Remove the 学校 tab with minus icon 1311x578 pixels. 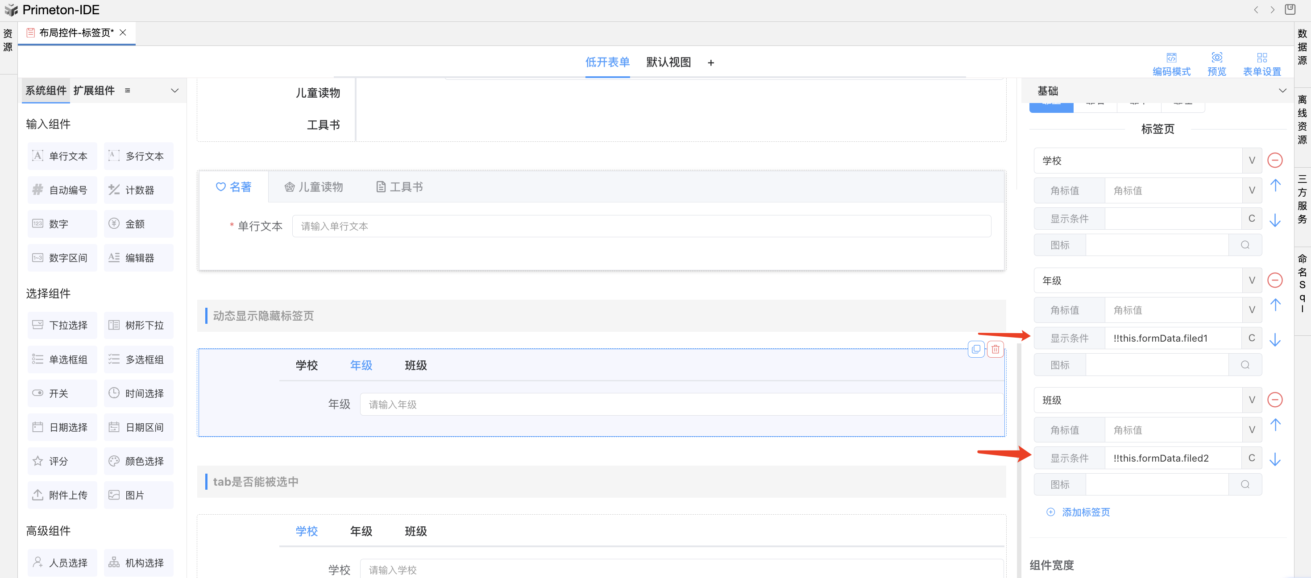click(x=1274, y=160)
